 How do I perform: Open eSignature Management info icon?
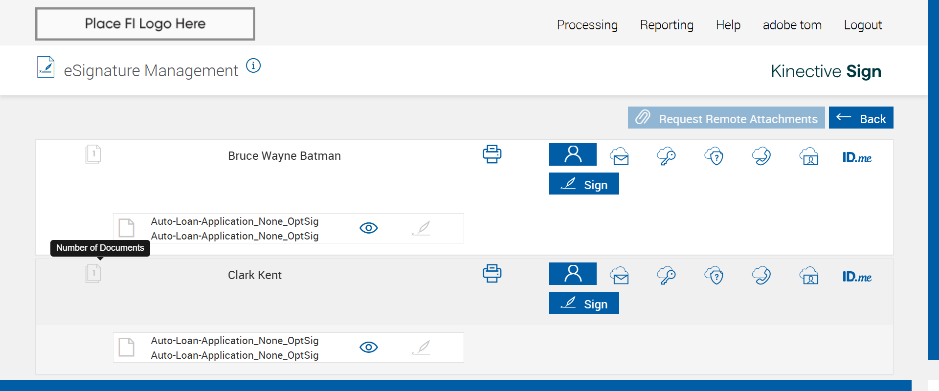[253, 65]
